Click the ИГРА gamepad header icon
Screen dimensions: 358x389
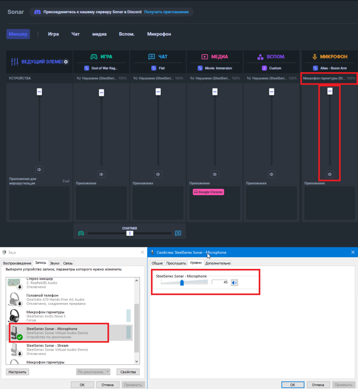[x=94, y=57]
